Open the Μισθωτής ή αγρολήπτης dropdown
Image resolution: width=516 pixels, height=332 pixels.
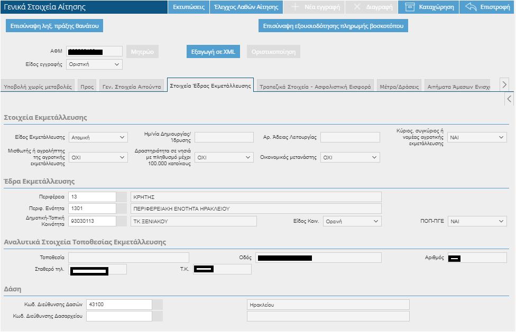coord(98,157)
